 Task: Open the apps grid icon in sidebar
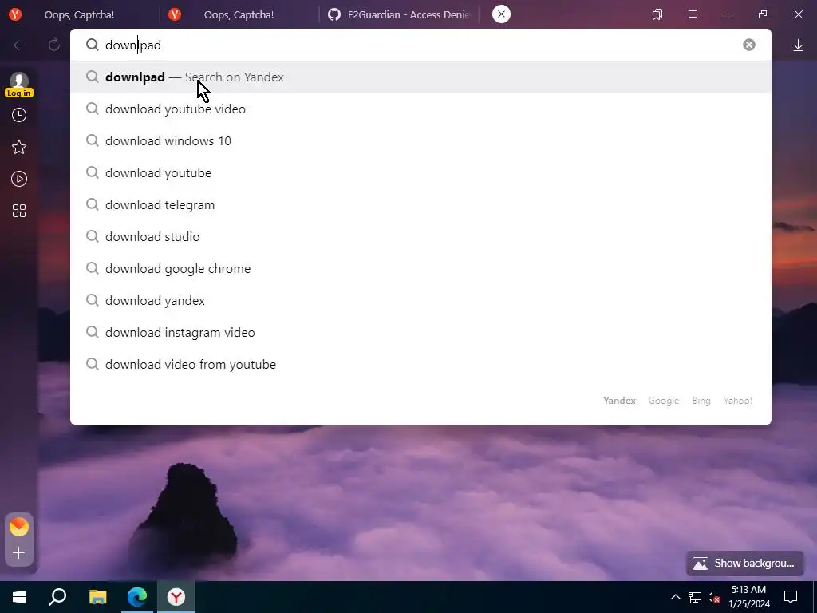(19, 211)
